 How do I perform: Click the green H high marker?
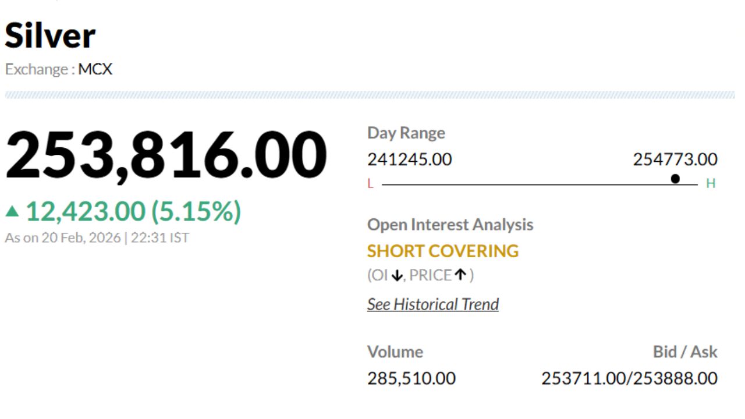[x=710, y=184]
